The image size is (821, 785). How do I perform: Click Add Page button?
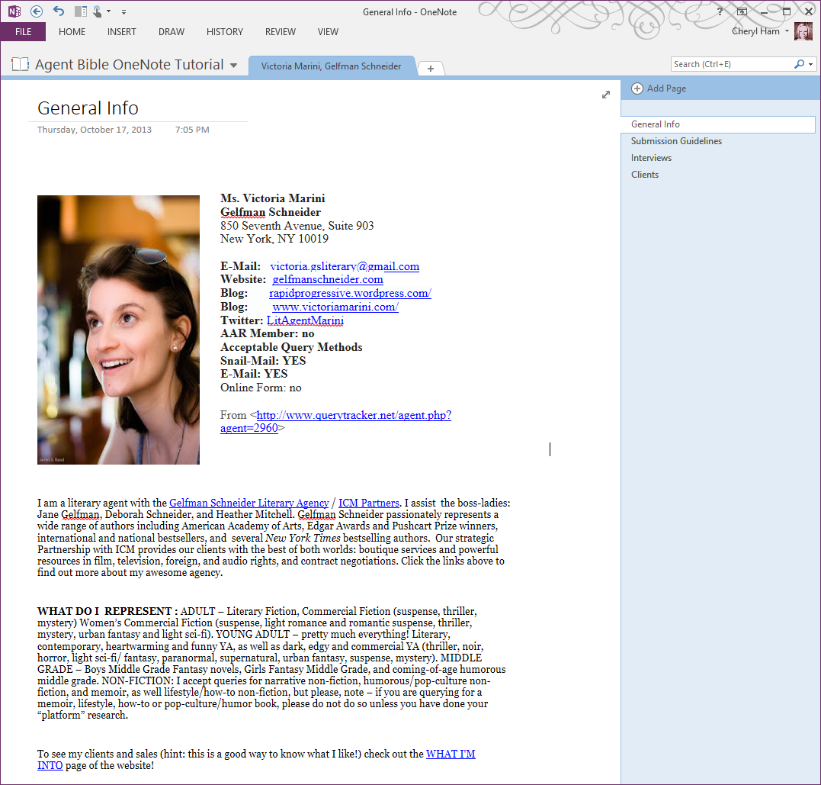pos(659,88)
